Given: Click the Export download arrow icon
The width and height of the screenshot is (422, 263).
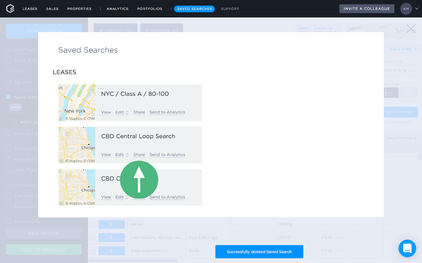Looking at the screenshot, I should 101,31.
